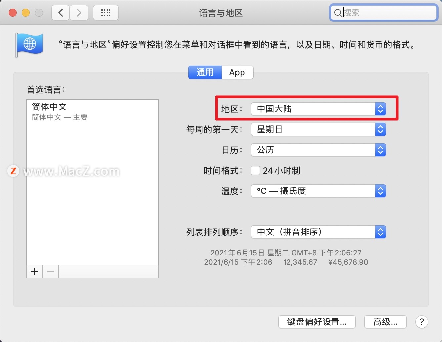
Task: Open 键盘偏好设置 keyboard preferences
Action: point(316,321)
